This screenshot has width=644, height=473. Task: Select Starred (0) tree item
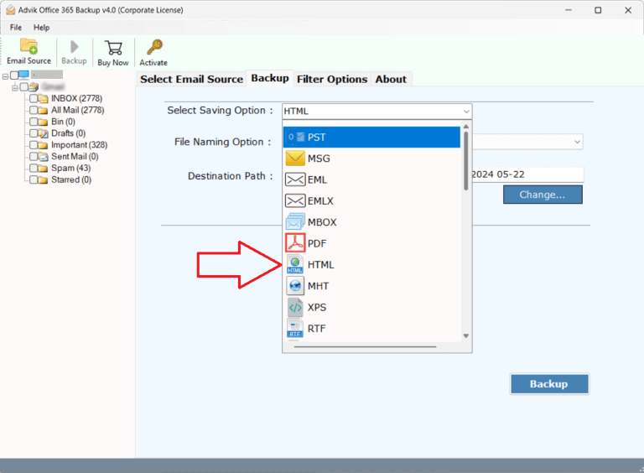click(71, 179)
